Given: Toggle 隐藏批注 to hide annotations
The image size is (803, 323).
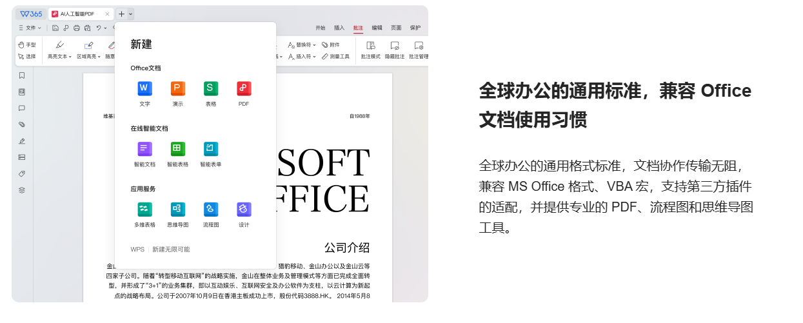Looking at the screenshot, I should tap(395, 50).
